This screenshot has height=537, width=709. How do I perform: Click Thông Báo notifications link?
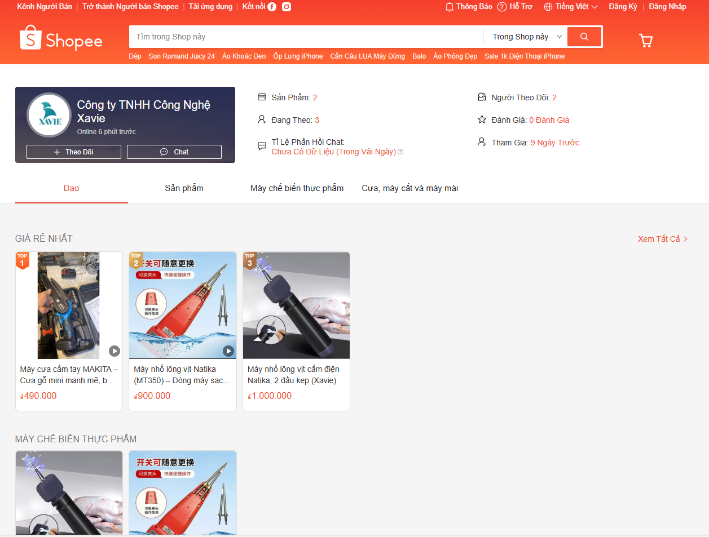pos(469,7)
